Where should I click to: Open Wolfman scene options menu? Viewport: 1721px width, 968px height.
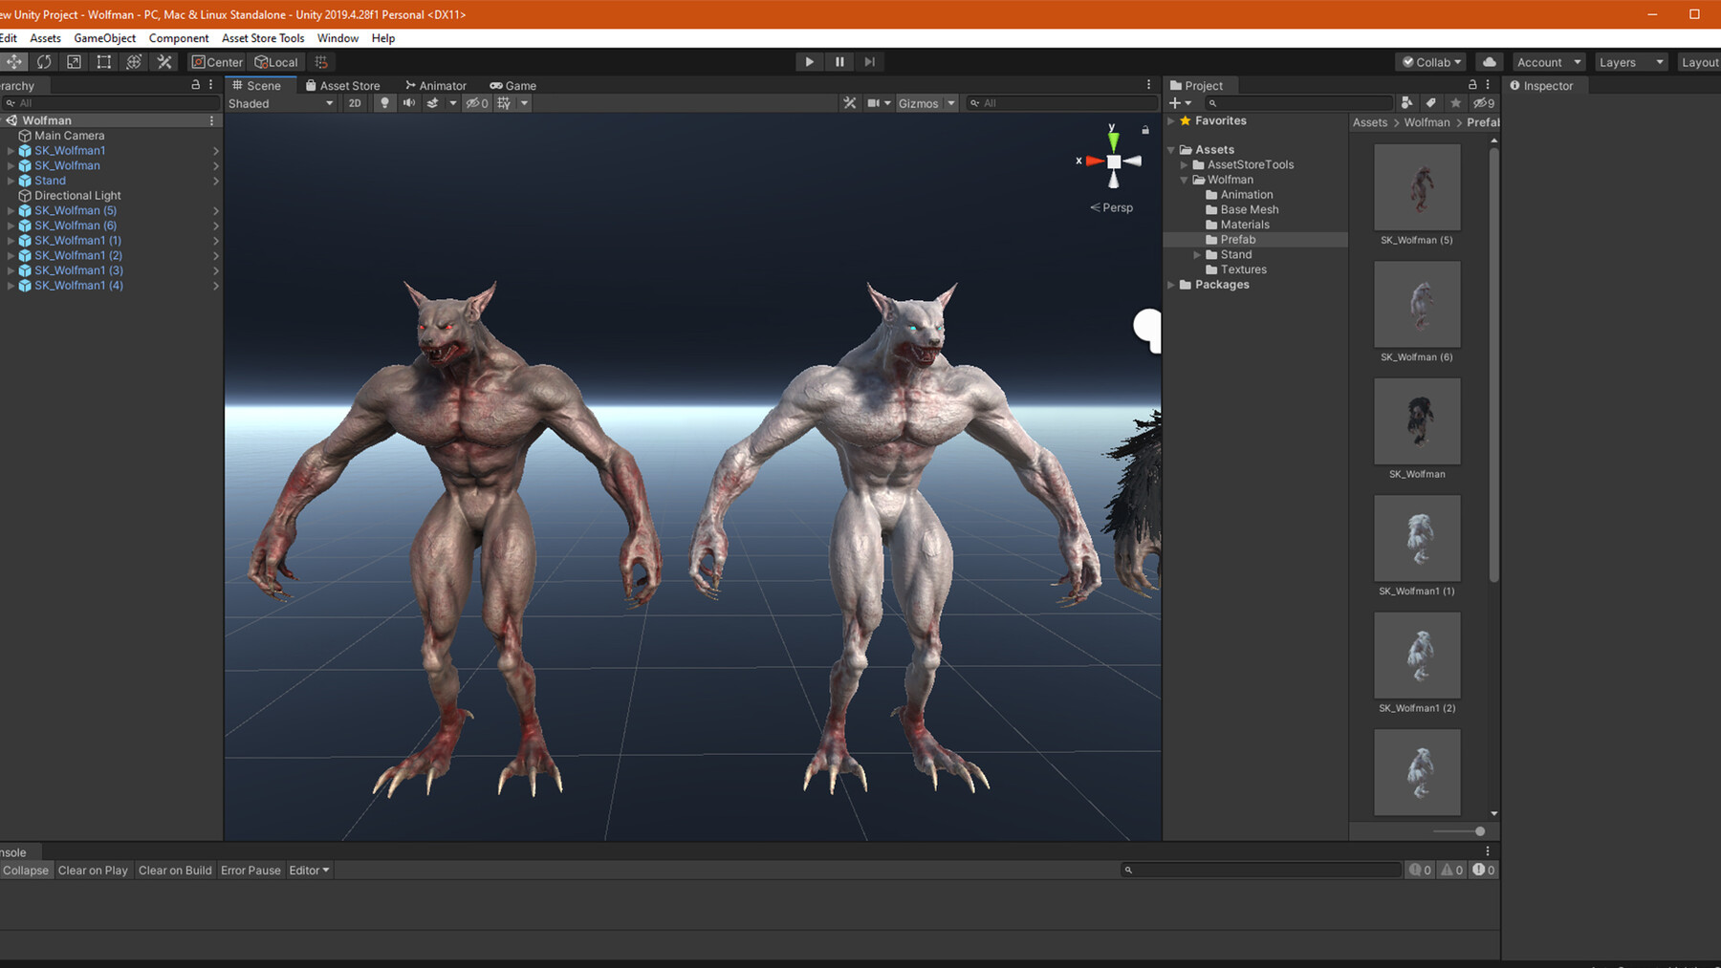(x=211, y=120)
